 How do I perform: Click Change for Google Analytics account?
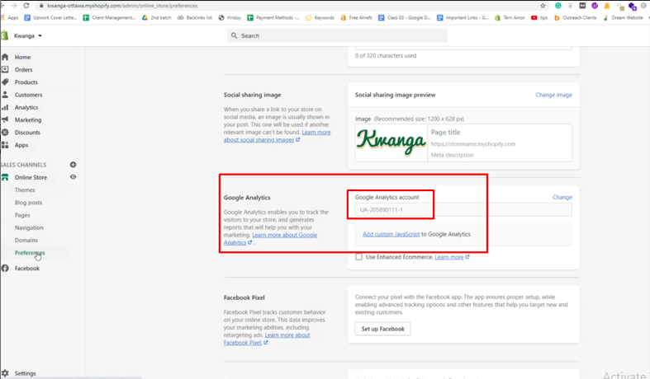point(562,198)
